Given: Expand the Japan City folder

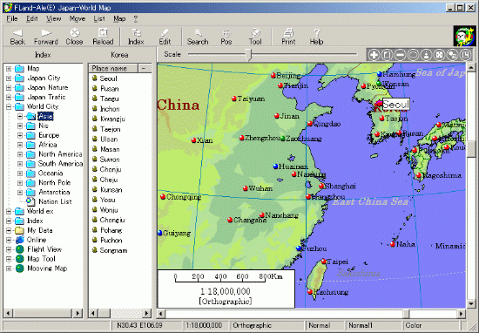Looking at the screenshot, I should point(9,78).
